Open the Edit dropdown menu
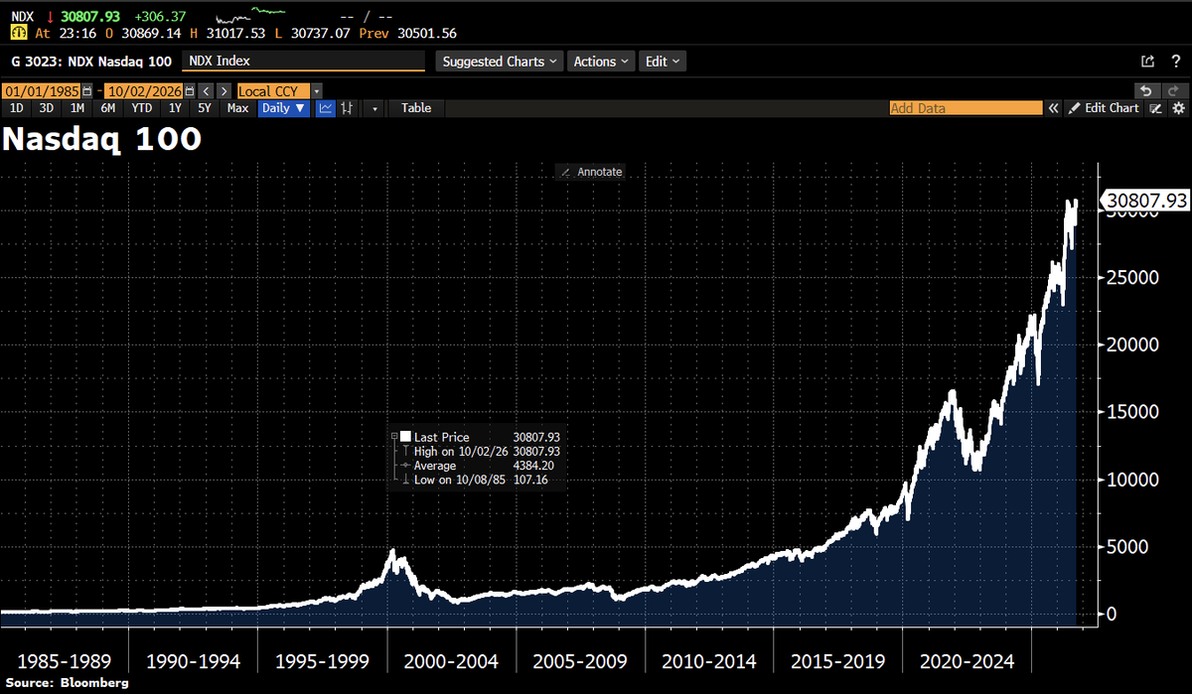 coord(662,62)
